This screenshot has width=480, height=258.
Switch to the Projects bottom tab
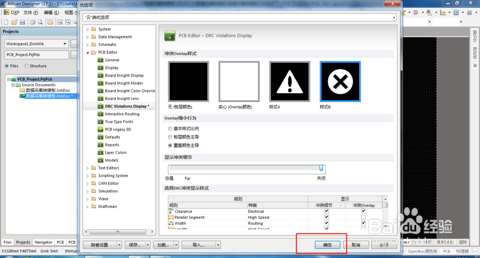(23, 242)
